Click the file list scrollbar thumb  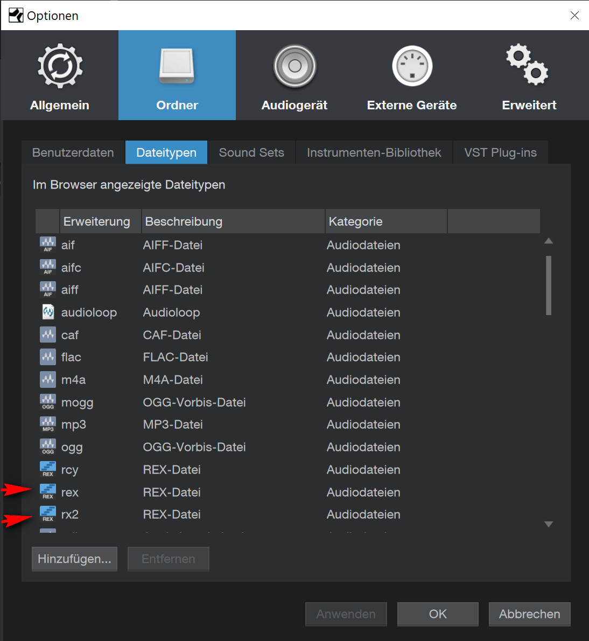549,285
